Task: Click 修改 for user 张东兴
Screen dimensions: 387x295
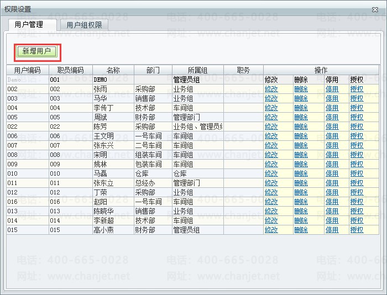Action: (x=271, y=145)
